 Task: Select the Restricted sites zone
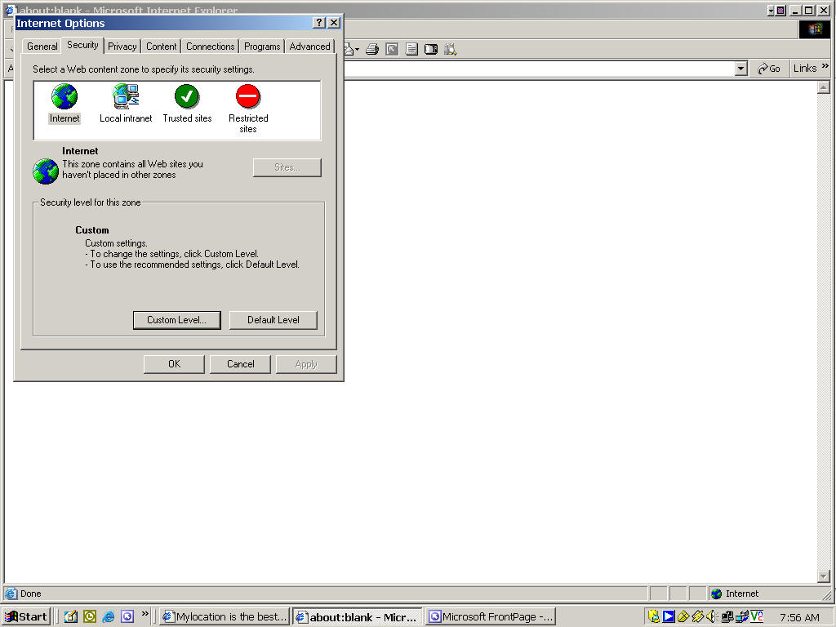[x=248, y=109]
